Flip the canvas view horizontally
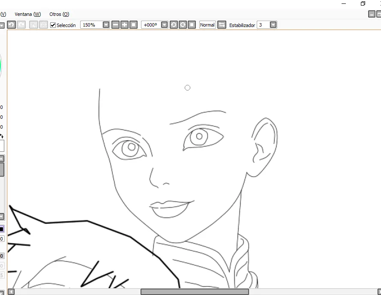 (222, 25)
